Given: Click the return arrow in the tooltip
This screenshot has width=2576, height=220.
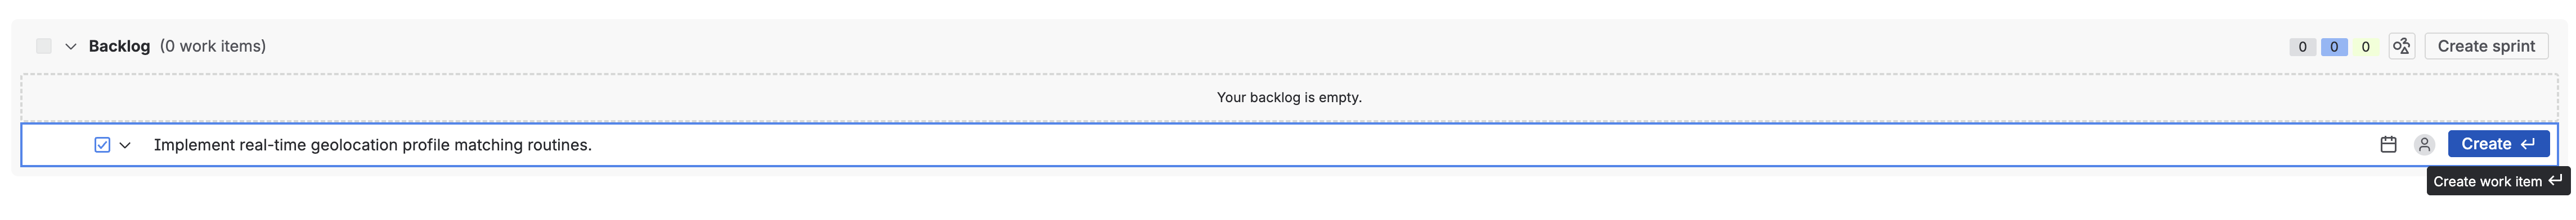Looking at the screenshot, I should [2555, 180].
